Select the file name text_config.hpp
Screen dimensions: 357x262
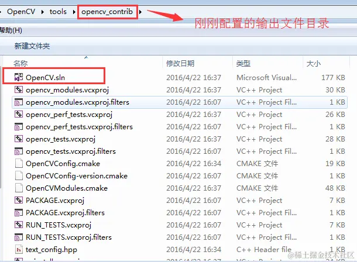[52, 250]
